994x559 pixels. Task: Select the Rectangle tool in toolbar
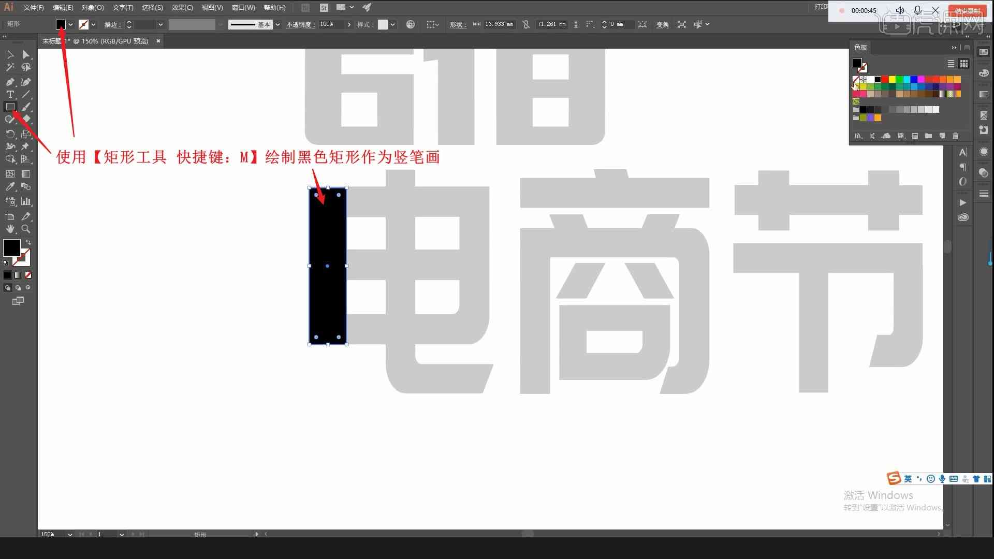10,107
